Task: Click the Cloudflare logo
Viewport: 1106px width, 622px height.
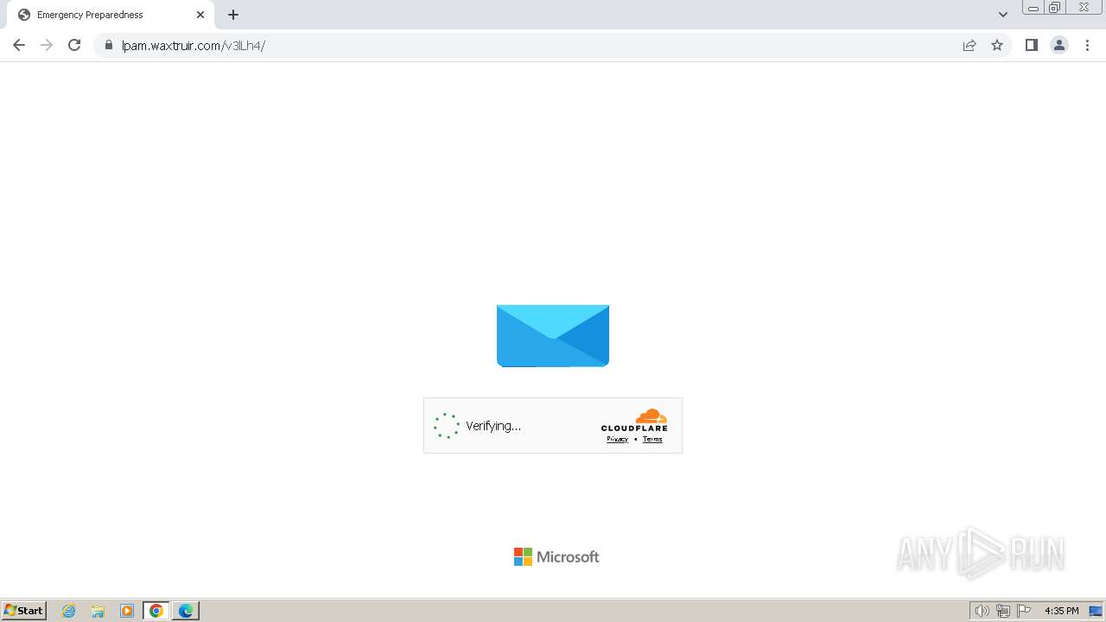Action: click(634, 419)
